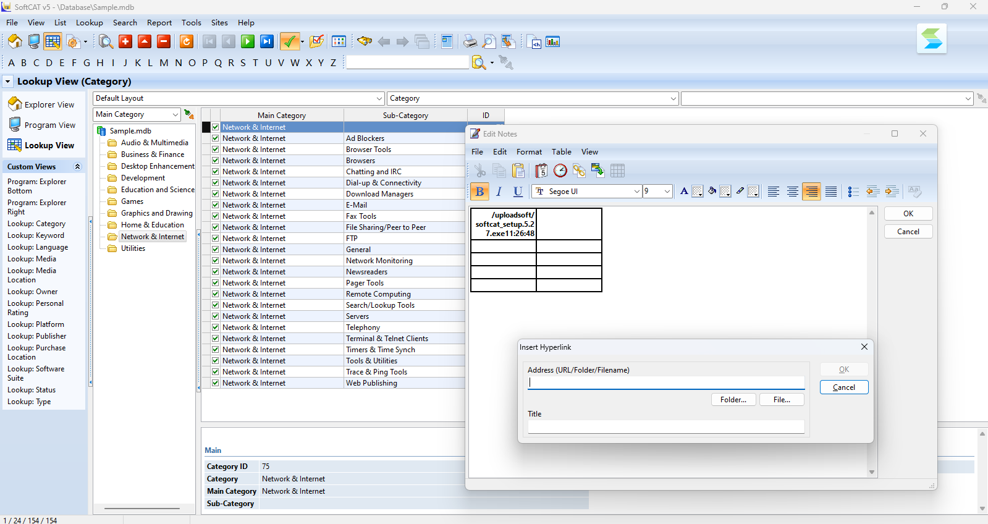The height and width of the screenshot is (524, 988).
Task: Toggle checkbox for Telephony row
Action: click(216, 327)
